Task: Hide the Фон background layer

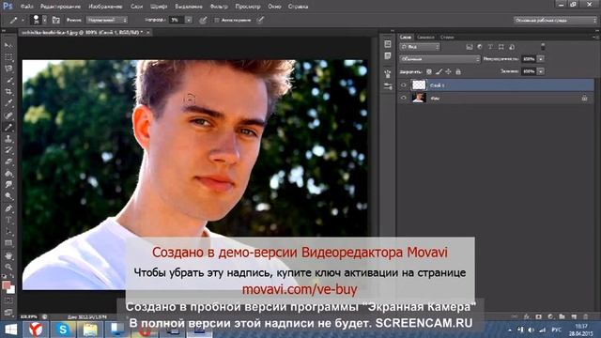Action: tap(403, 98)
